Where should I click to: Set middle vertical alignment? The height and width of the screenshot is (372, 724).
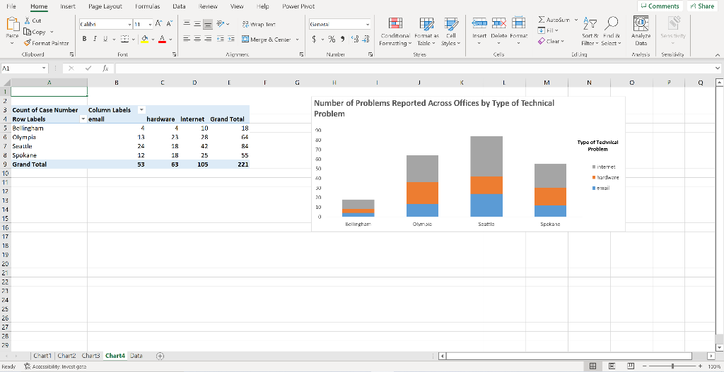click(197, 24)
